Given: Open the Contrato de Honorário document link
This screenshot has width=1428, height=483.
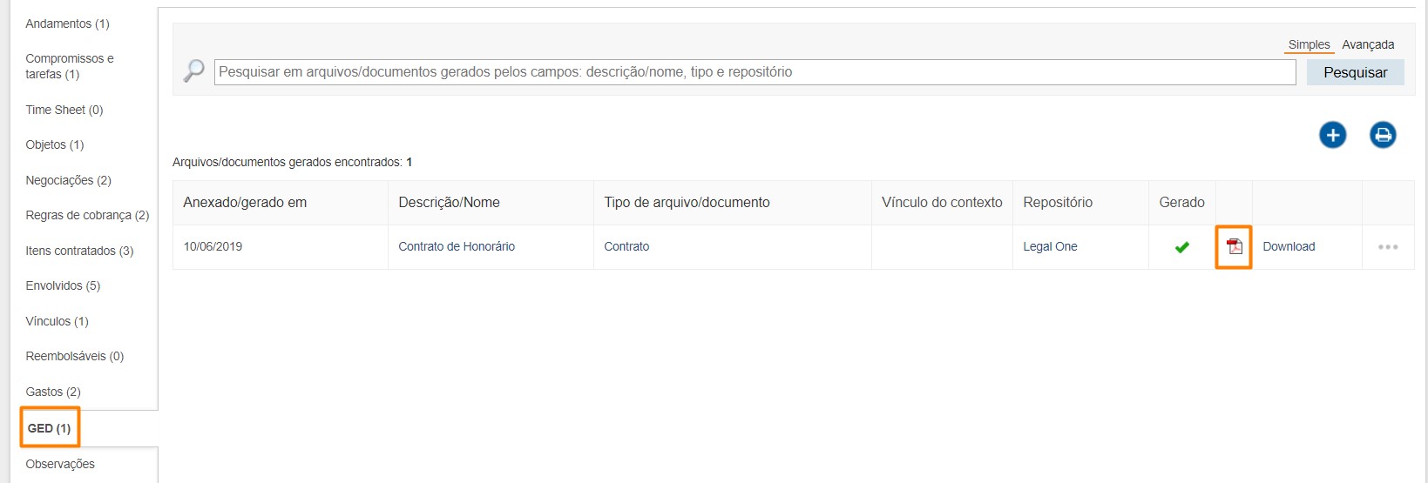Looking at the screenshot, I should coord(457,247).
